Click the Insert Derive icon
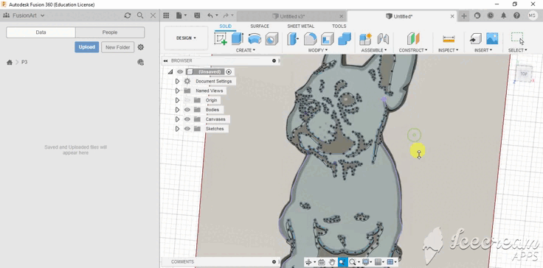This screenshot has width=543, height=268. click(x=475, y=38)
